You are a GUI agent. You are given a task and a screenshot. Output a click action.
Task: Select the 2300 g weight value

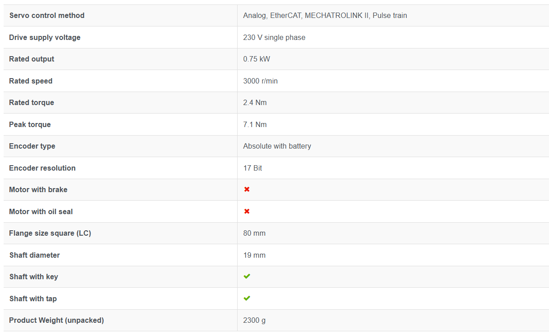[x=254, y=320]
